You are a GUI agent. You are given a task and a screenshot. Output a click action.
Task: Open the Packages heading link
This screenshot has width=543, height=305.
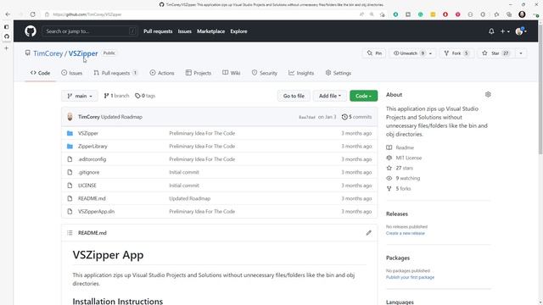[398, 258]
